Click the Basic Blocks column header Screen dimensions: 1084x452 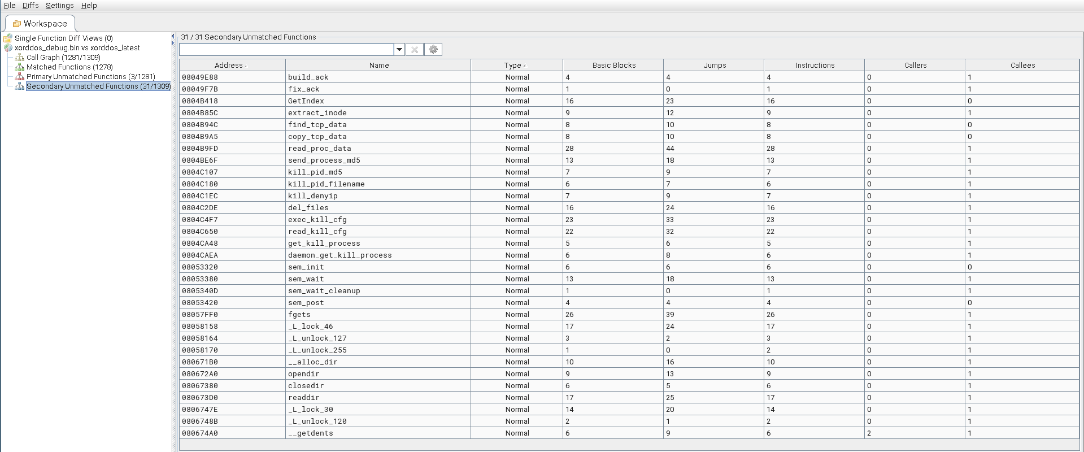click(x=613, y=66)
